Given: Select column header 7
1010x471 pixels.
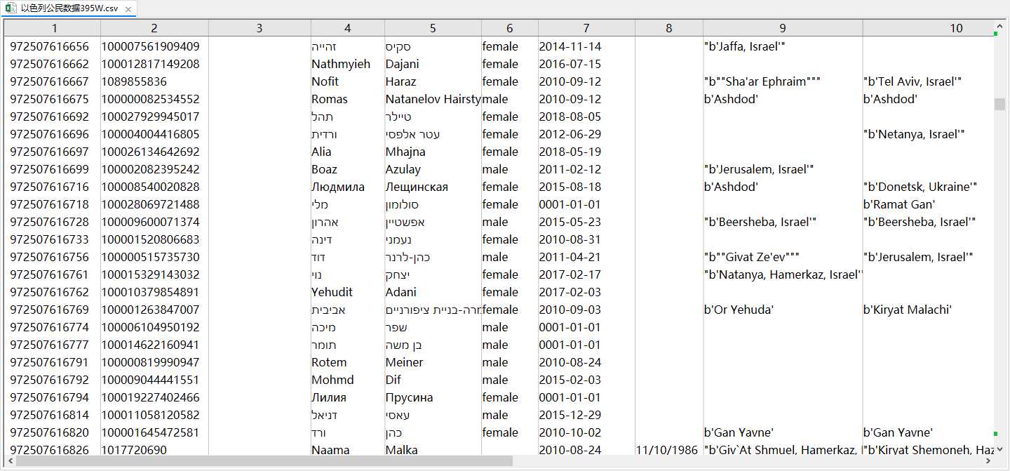Looking at the screenshot, I should (x=586, y=28).
